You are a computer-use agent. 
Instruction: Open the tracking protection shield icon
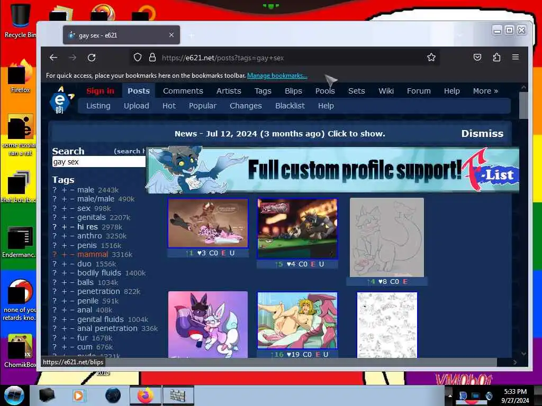[138, 57]
